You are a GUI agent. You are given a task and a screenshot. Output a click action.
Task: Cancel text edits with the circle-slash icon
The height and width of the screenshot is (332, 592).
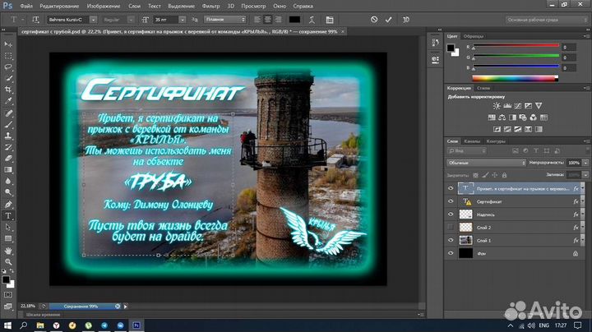click(x=374, y=20)
